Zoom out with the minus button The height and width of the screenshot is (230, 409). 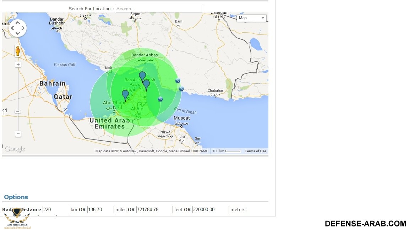(18, 134)
